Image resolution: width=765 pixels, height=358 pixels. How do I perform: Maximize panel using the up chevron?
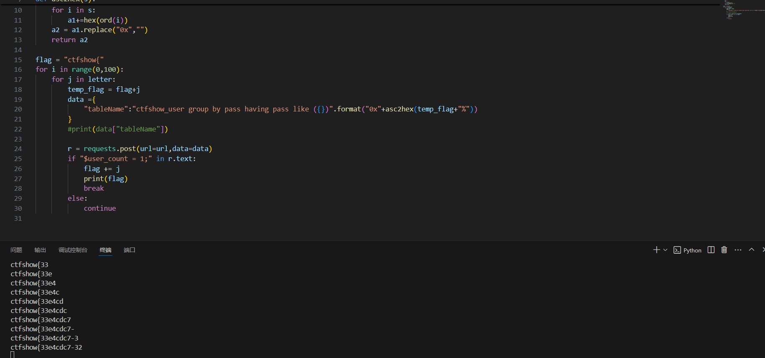(x=752, y=250)
